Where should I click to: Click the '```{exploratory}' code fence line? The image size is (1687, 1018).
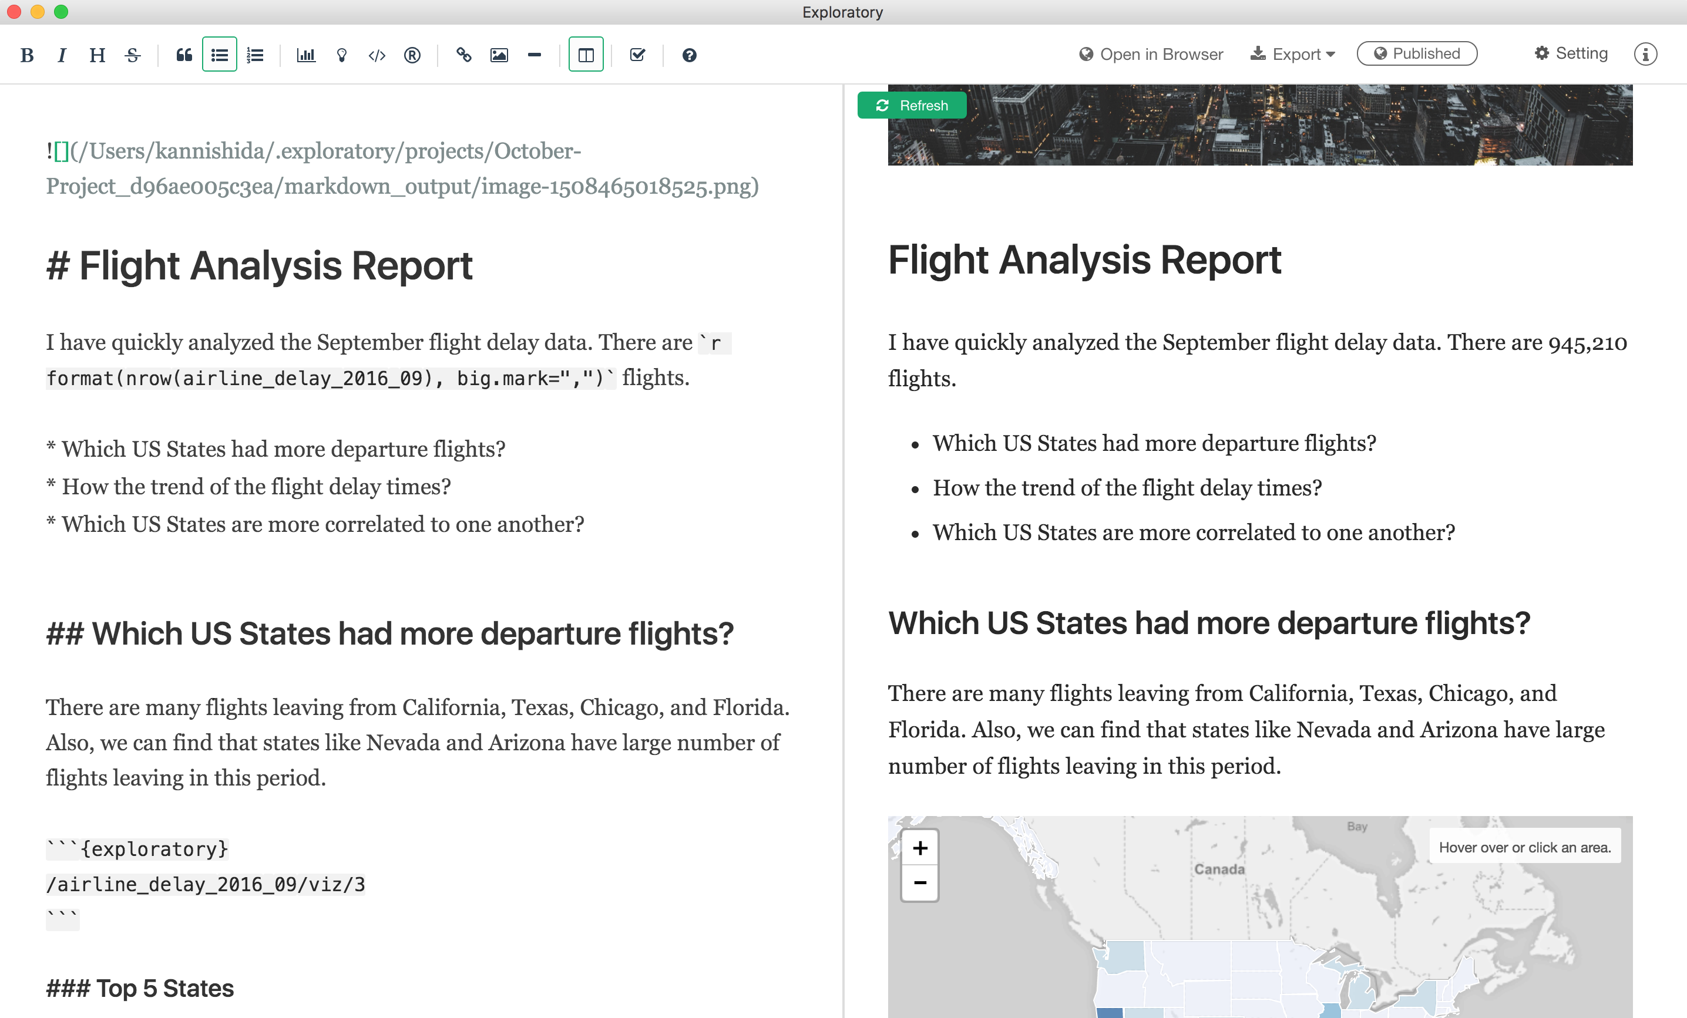coord(137,849)
